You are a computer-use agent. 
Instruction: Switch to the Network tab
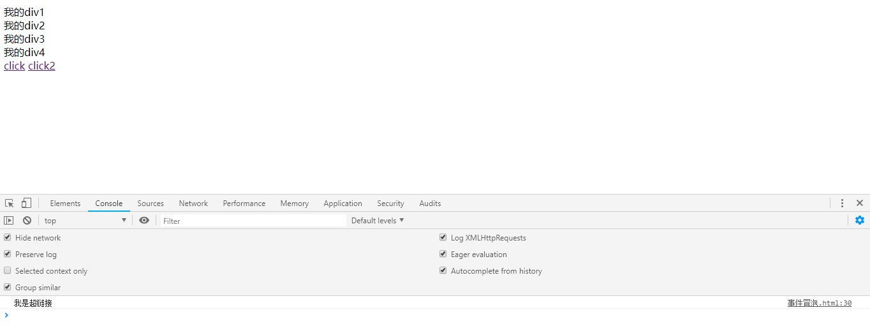193,203
